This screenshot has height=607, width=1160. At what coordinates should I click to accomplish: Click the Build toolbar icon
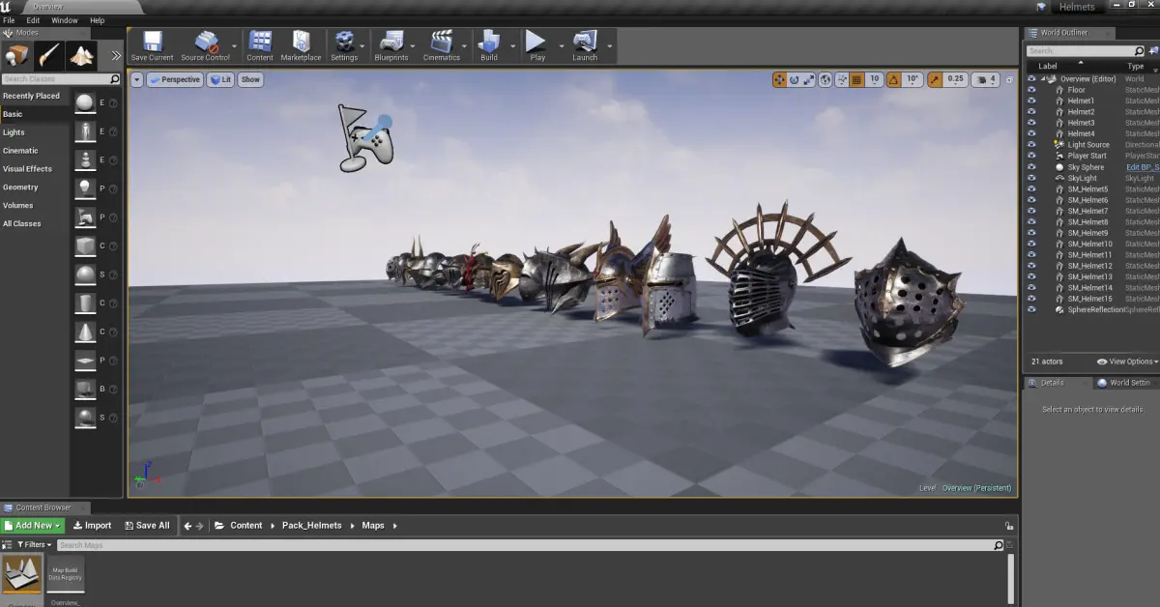489,45
